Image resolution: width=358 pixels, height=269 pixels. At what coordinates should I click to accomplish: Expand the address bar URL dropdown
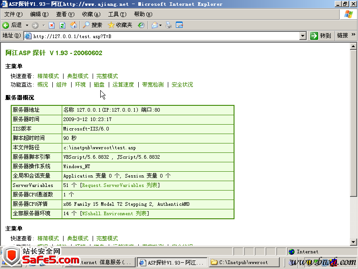pos(303,36)
